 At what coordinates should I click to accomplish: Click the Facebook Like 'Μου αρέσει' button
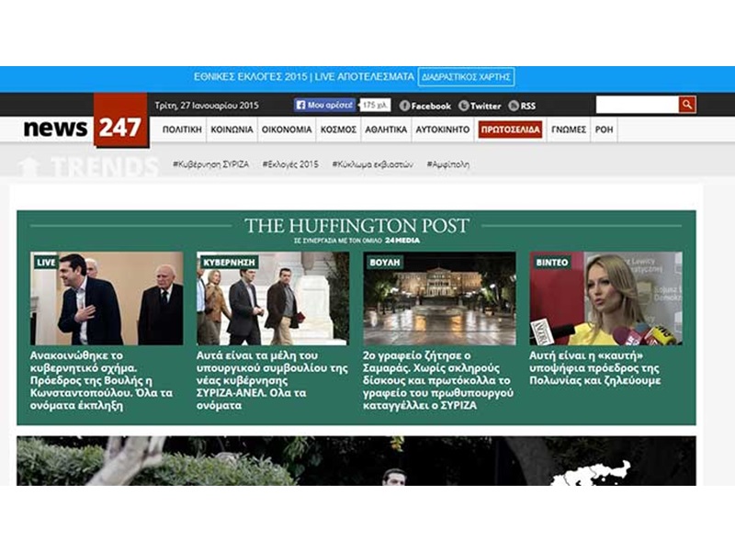325,105
